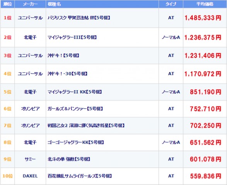Click AT type in 7位 row

(x=171, y=125)
